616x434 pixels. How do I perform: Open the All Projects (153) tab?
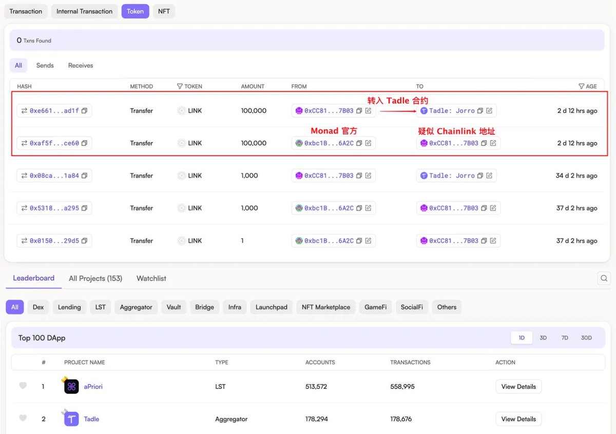pos(95,279)
